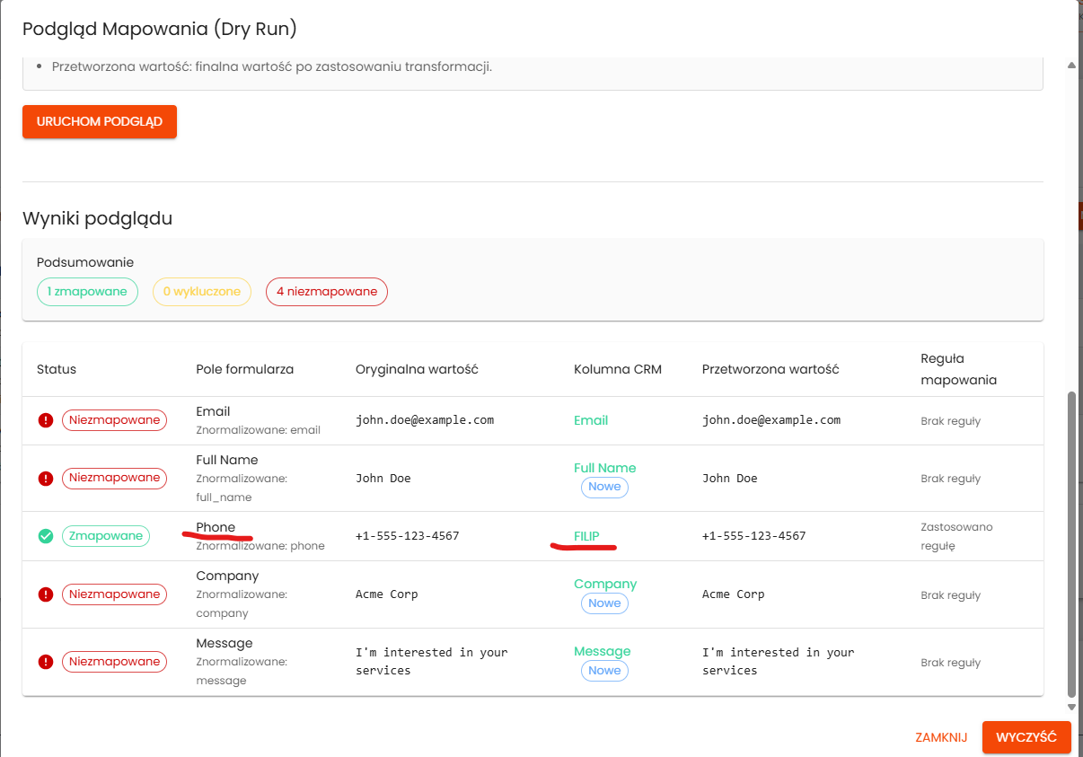Click the red error icon in Full Name row
Screen dimensions: 1083x757
46,479
